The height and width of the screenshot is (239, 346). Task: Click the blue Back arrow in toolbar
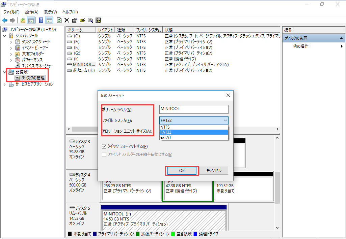pyautogui.click(x=5, y=20)
